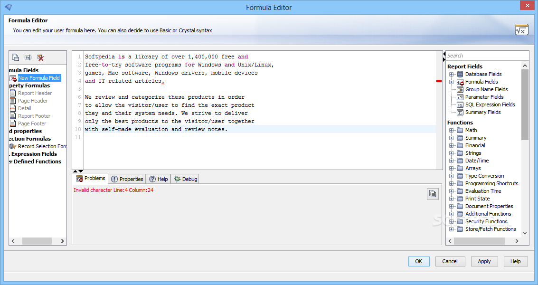
Task: Expand the Summary functions folder
Action: (x=452, y=138)
